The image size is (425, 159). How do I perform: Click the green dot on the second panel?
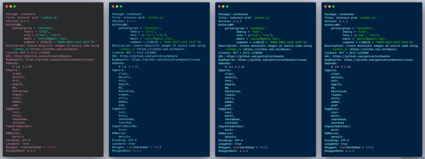click(121, 6)
